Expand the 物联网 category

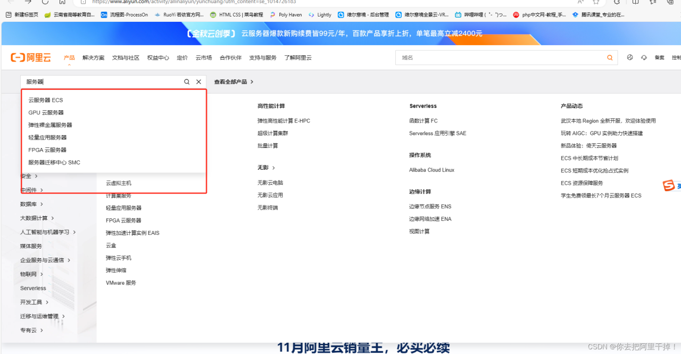(31, 274)
